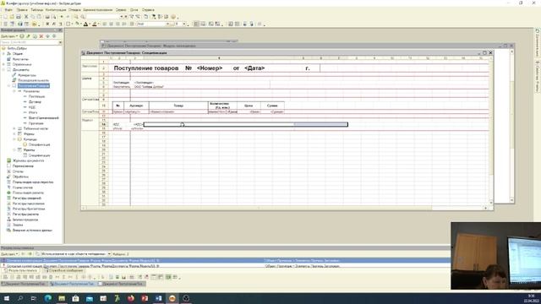The image size is (541, 304).
Task: Collapse the Реквизиты tree node
Action: coord(14,91)
